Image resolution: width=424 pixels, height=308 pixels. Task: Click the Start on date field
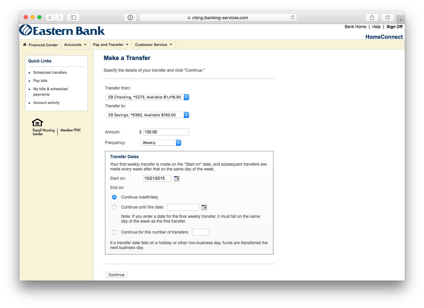pos(157,178)
